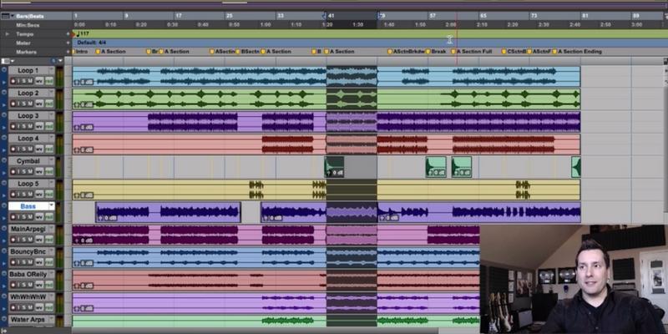The width and height of the screenshot is (668, 334).
Task: Click the Tempo ruler label
Action: point(25,33)
